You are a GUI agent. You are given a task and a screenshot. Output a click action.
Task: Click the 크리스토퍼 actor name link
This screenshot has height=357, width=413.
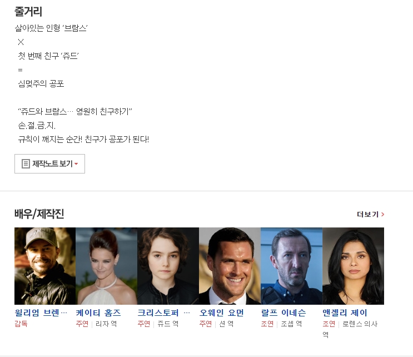pyautogui.click(x=163, y=313)
